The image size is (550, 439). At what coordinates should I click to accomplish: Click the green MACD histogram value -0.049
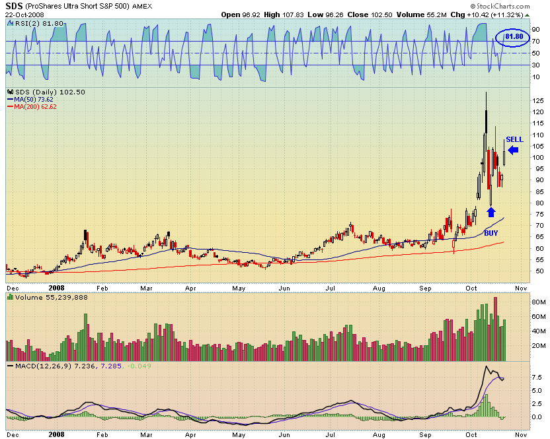point(139,366)
